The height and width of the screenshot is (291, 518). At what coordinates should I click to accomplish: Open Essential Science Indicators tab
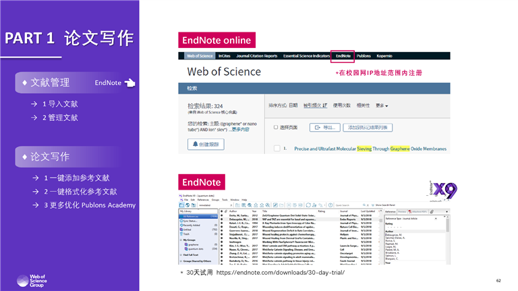(307, 56)
